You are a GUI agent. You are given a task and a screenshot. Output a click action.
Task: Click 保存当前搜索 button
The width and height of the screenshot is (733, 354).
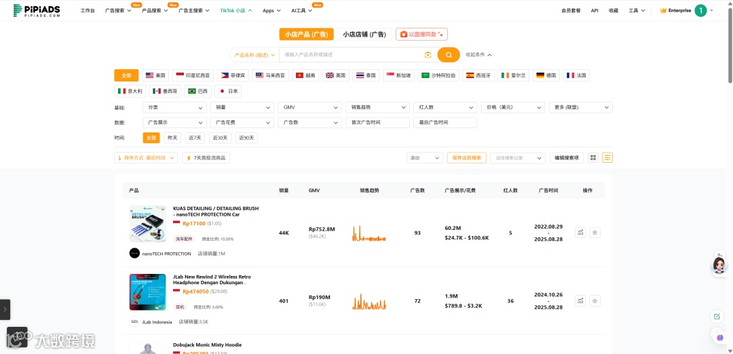[466, 158]
